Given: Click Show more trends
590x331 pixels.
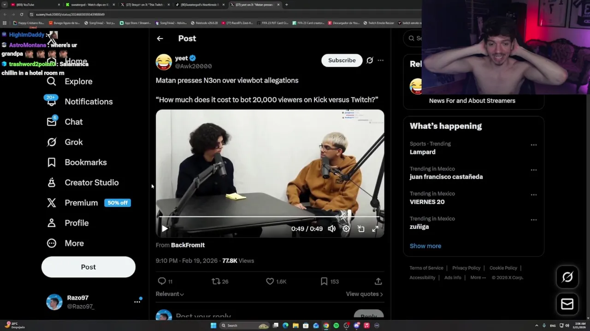Looking at the screenshot, I should [x=425, y=246].
